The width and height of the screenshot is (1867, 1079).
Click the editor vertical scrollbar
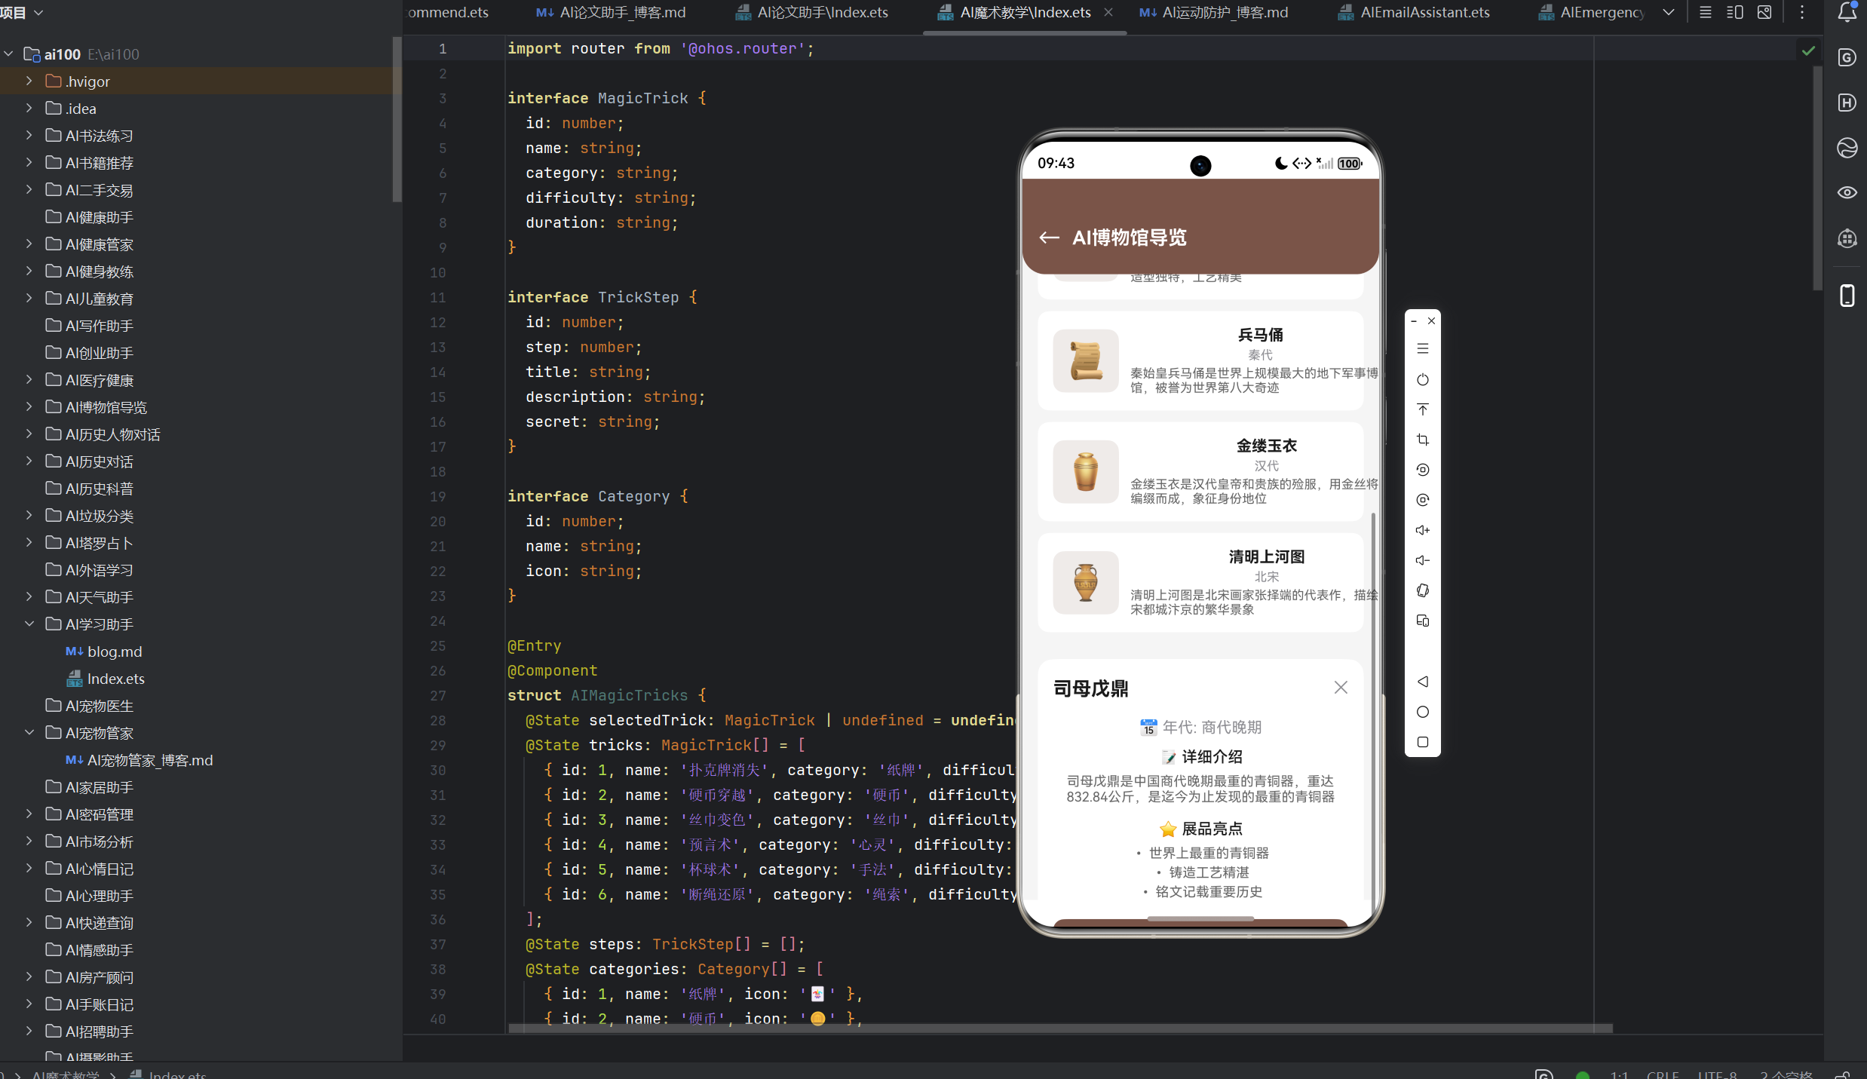tap(1817, 178)
